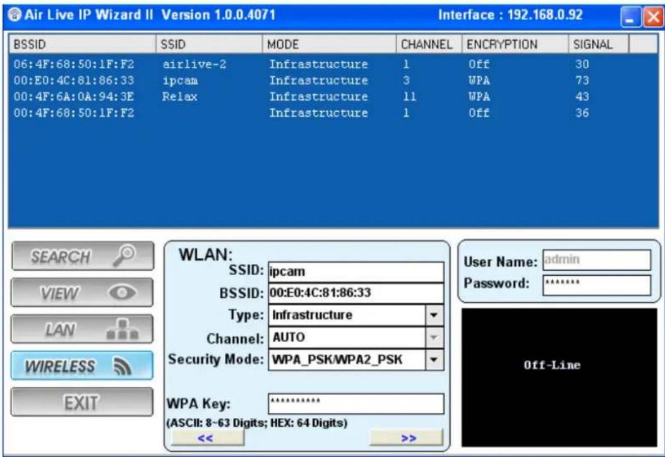
Task: Go back with the << button
Action: pyautogui.click(x=208, y=438)
